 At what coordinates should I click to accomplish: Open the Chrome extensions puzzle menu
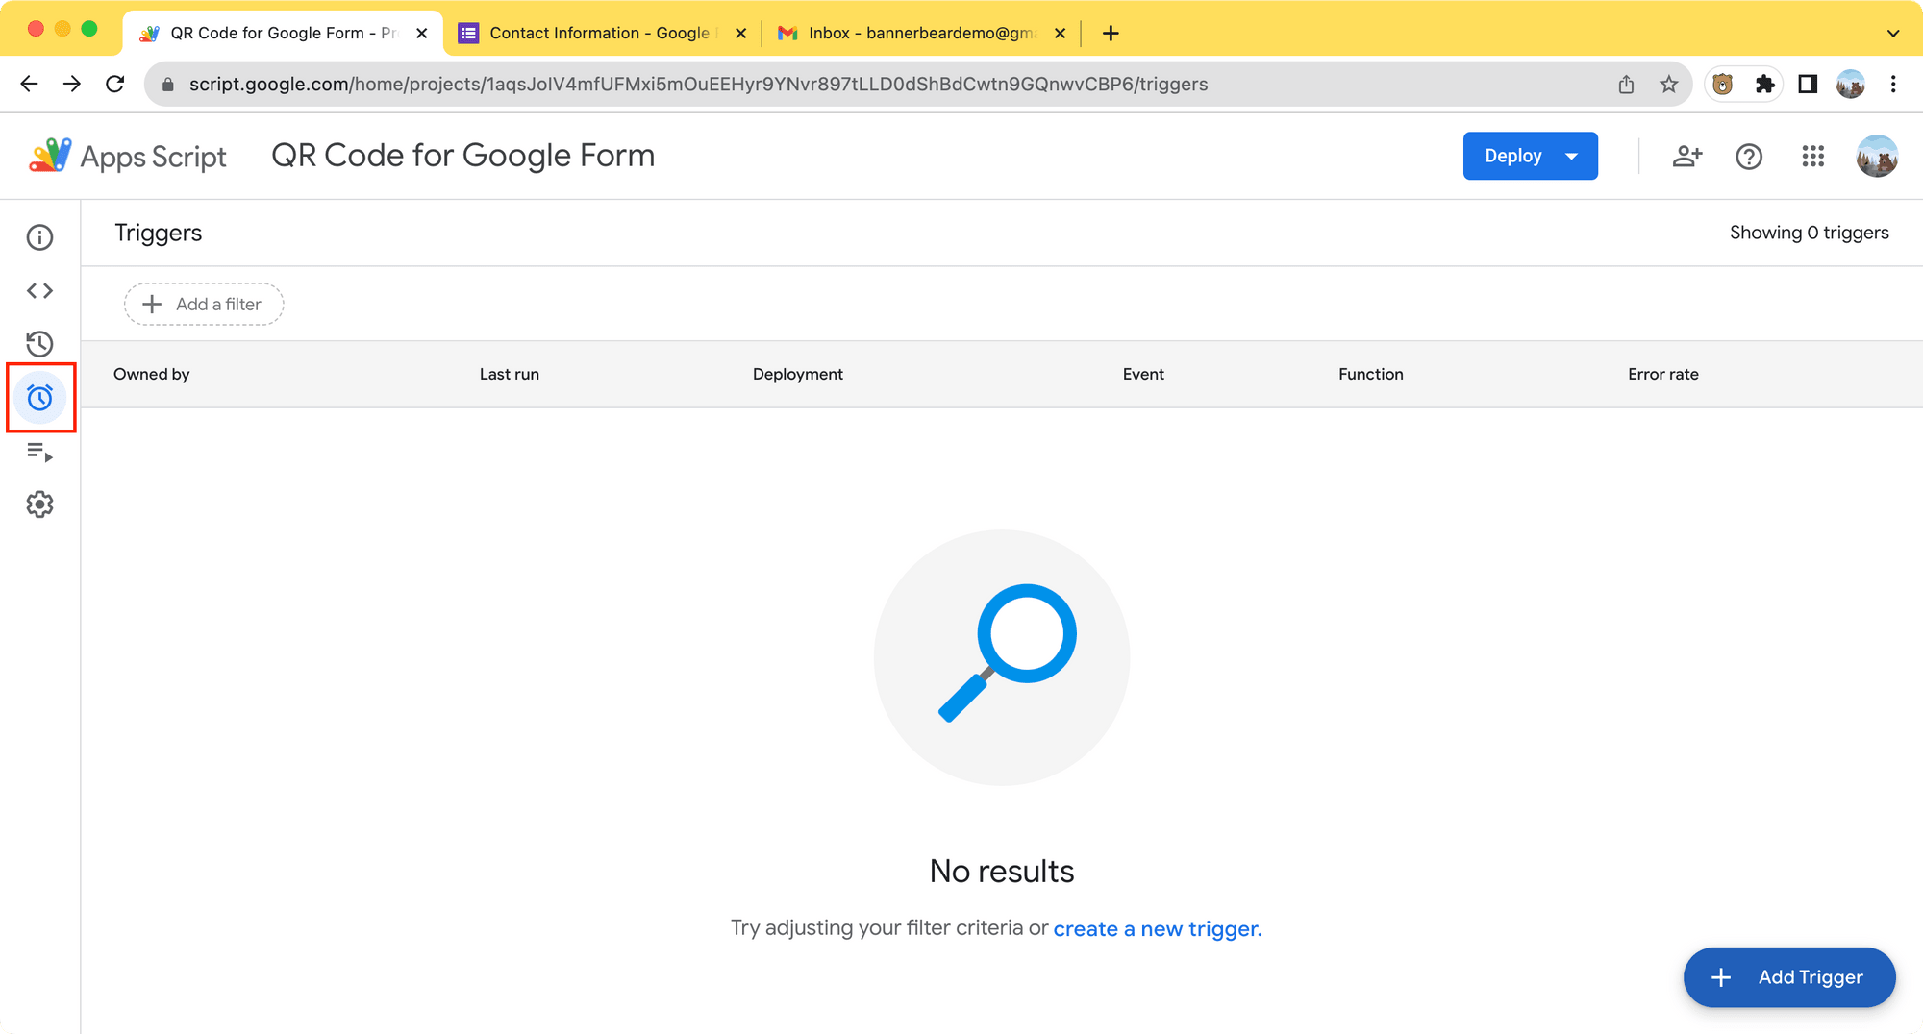click(x=1764, y=84)
